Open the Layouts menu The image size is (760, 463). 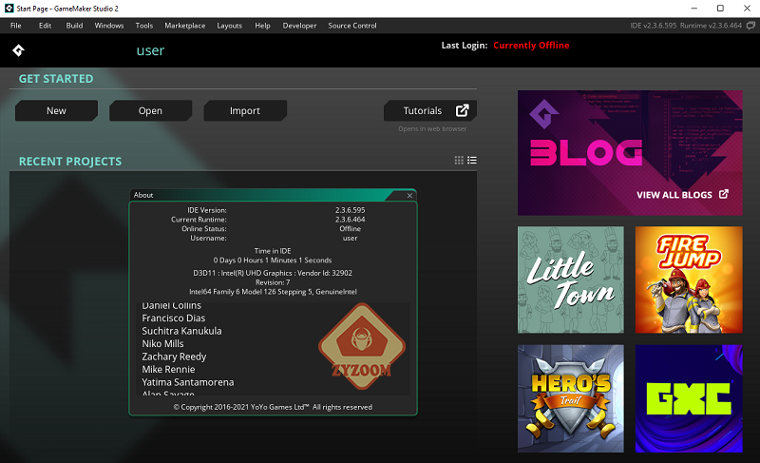[229, 26]
